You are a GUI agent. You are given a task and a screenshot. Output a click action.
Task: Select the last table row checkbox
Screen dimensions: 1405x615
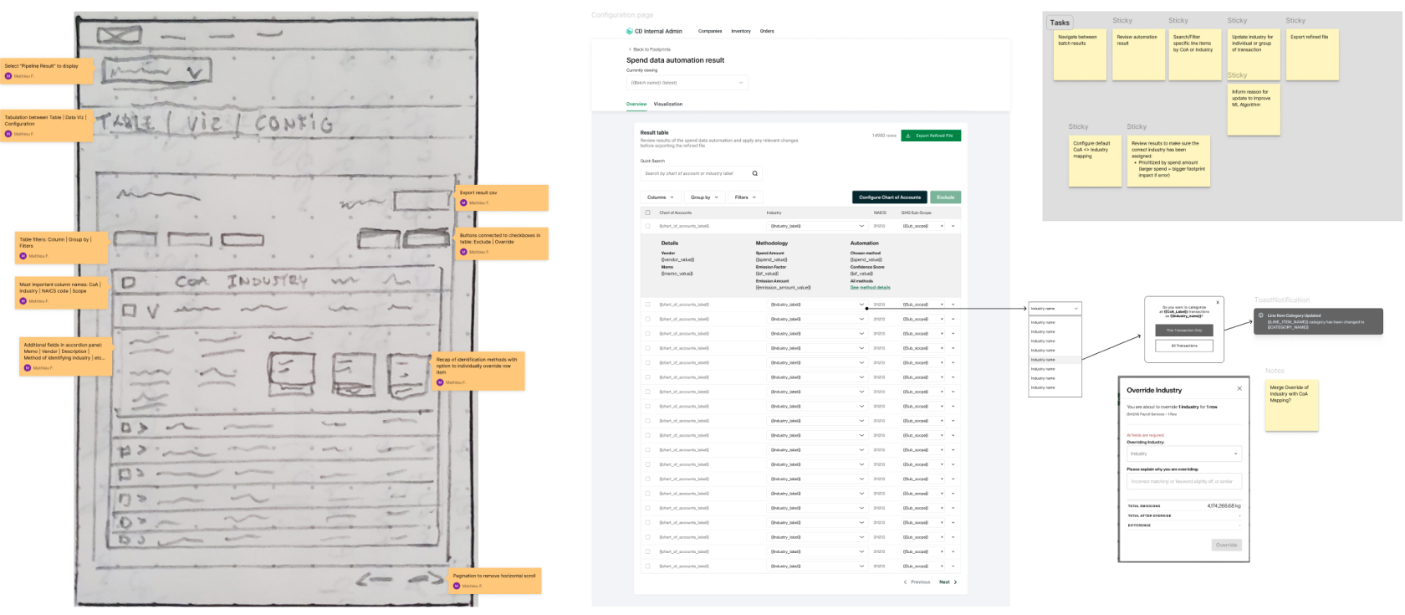647,566
